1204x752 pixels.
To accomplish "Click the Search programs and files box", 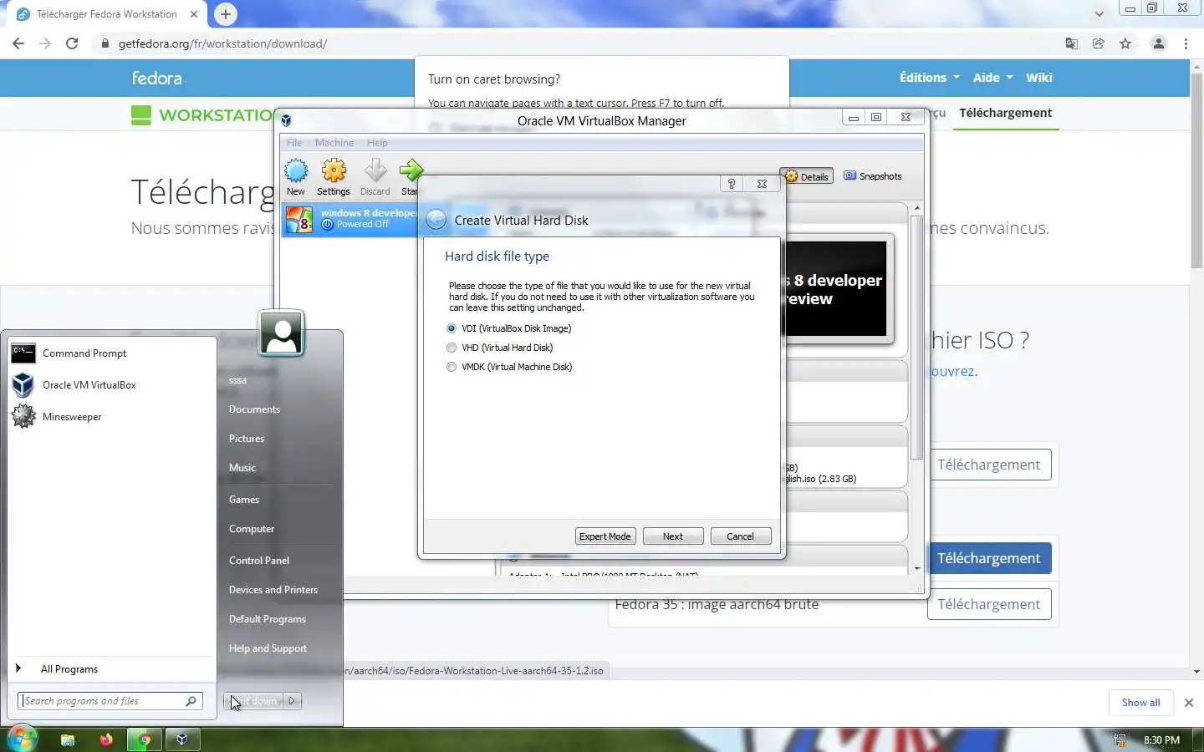I will [102, 701].
